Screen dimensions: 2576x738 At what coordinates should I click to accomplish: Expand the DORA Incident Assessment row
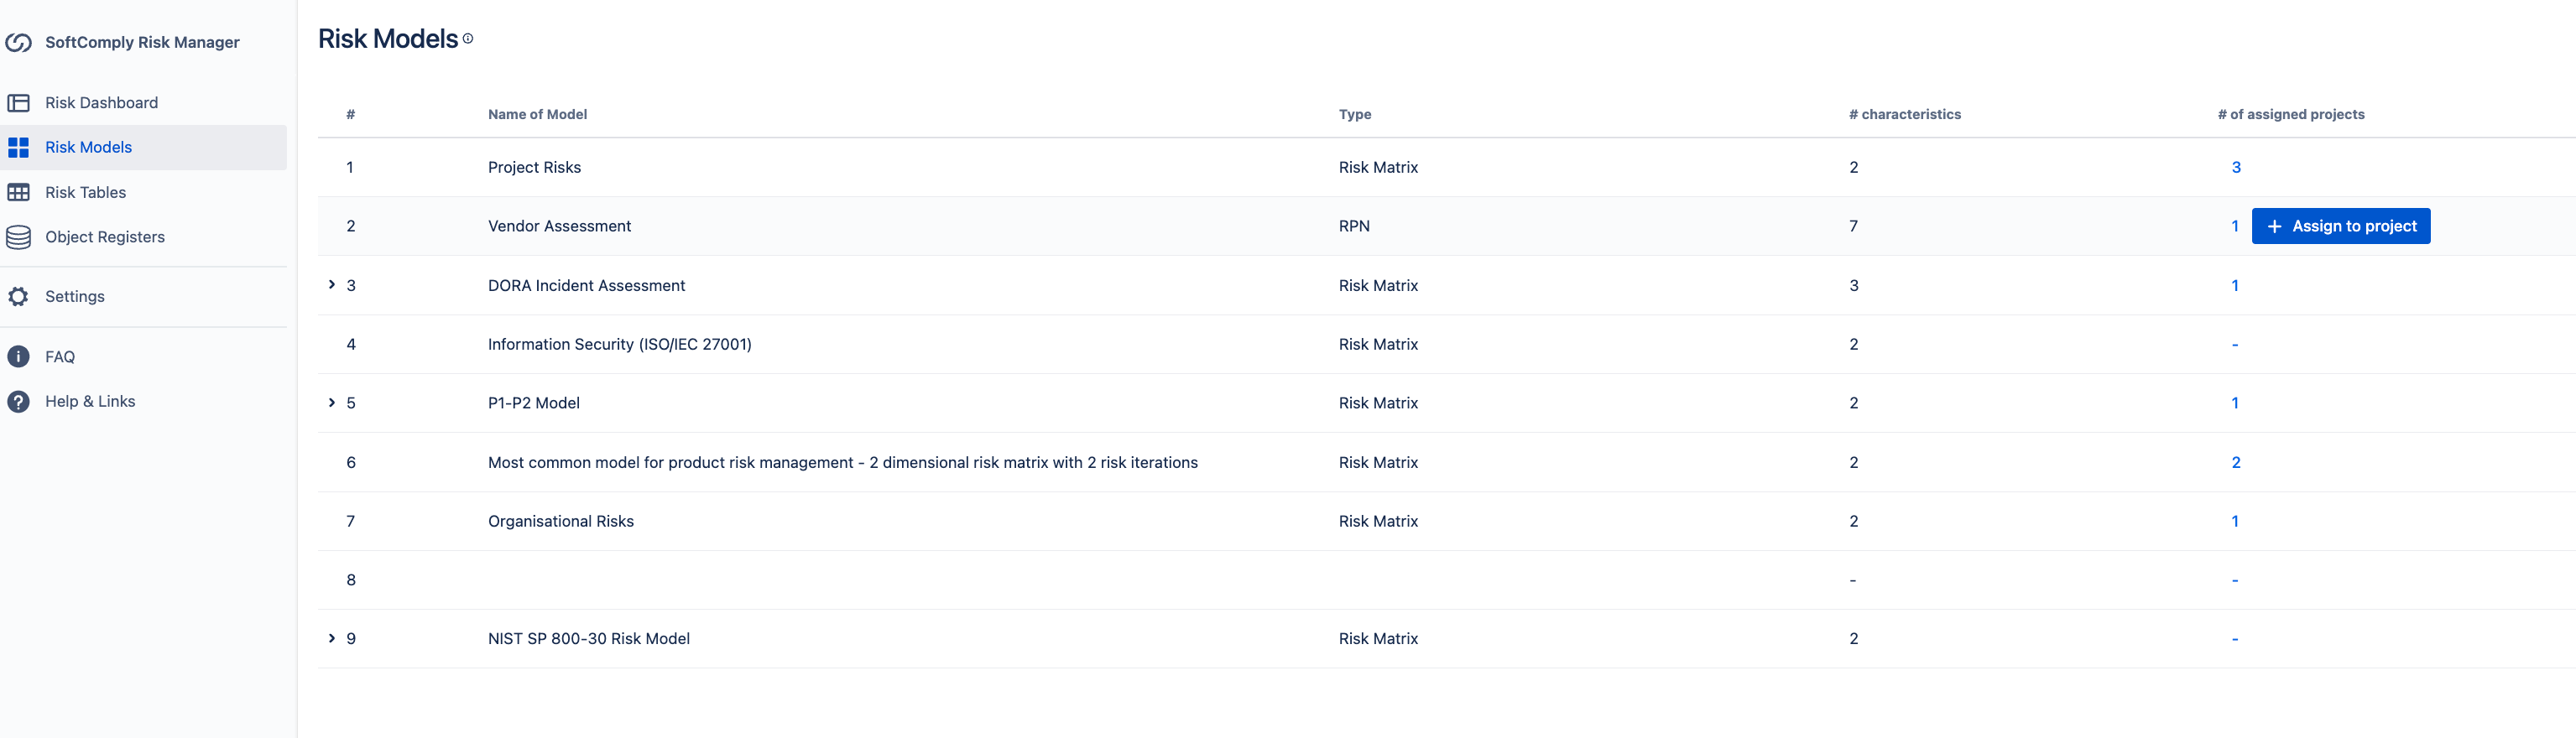(332, 285)
